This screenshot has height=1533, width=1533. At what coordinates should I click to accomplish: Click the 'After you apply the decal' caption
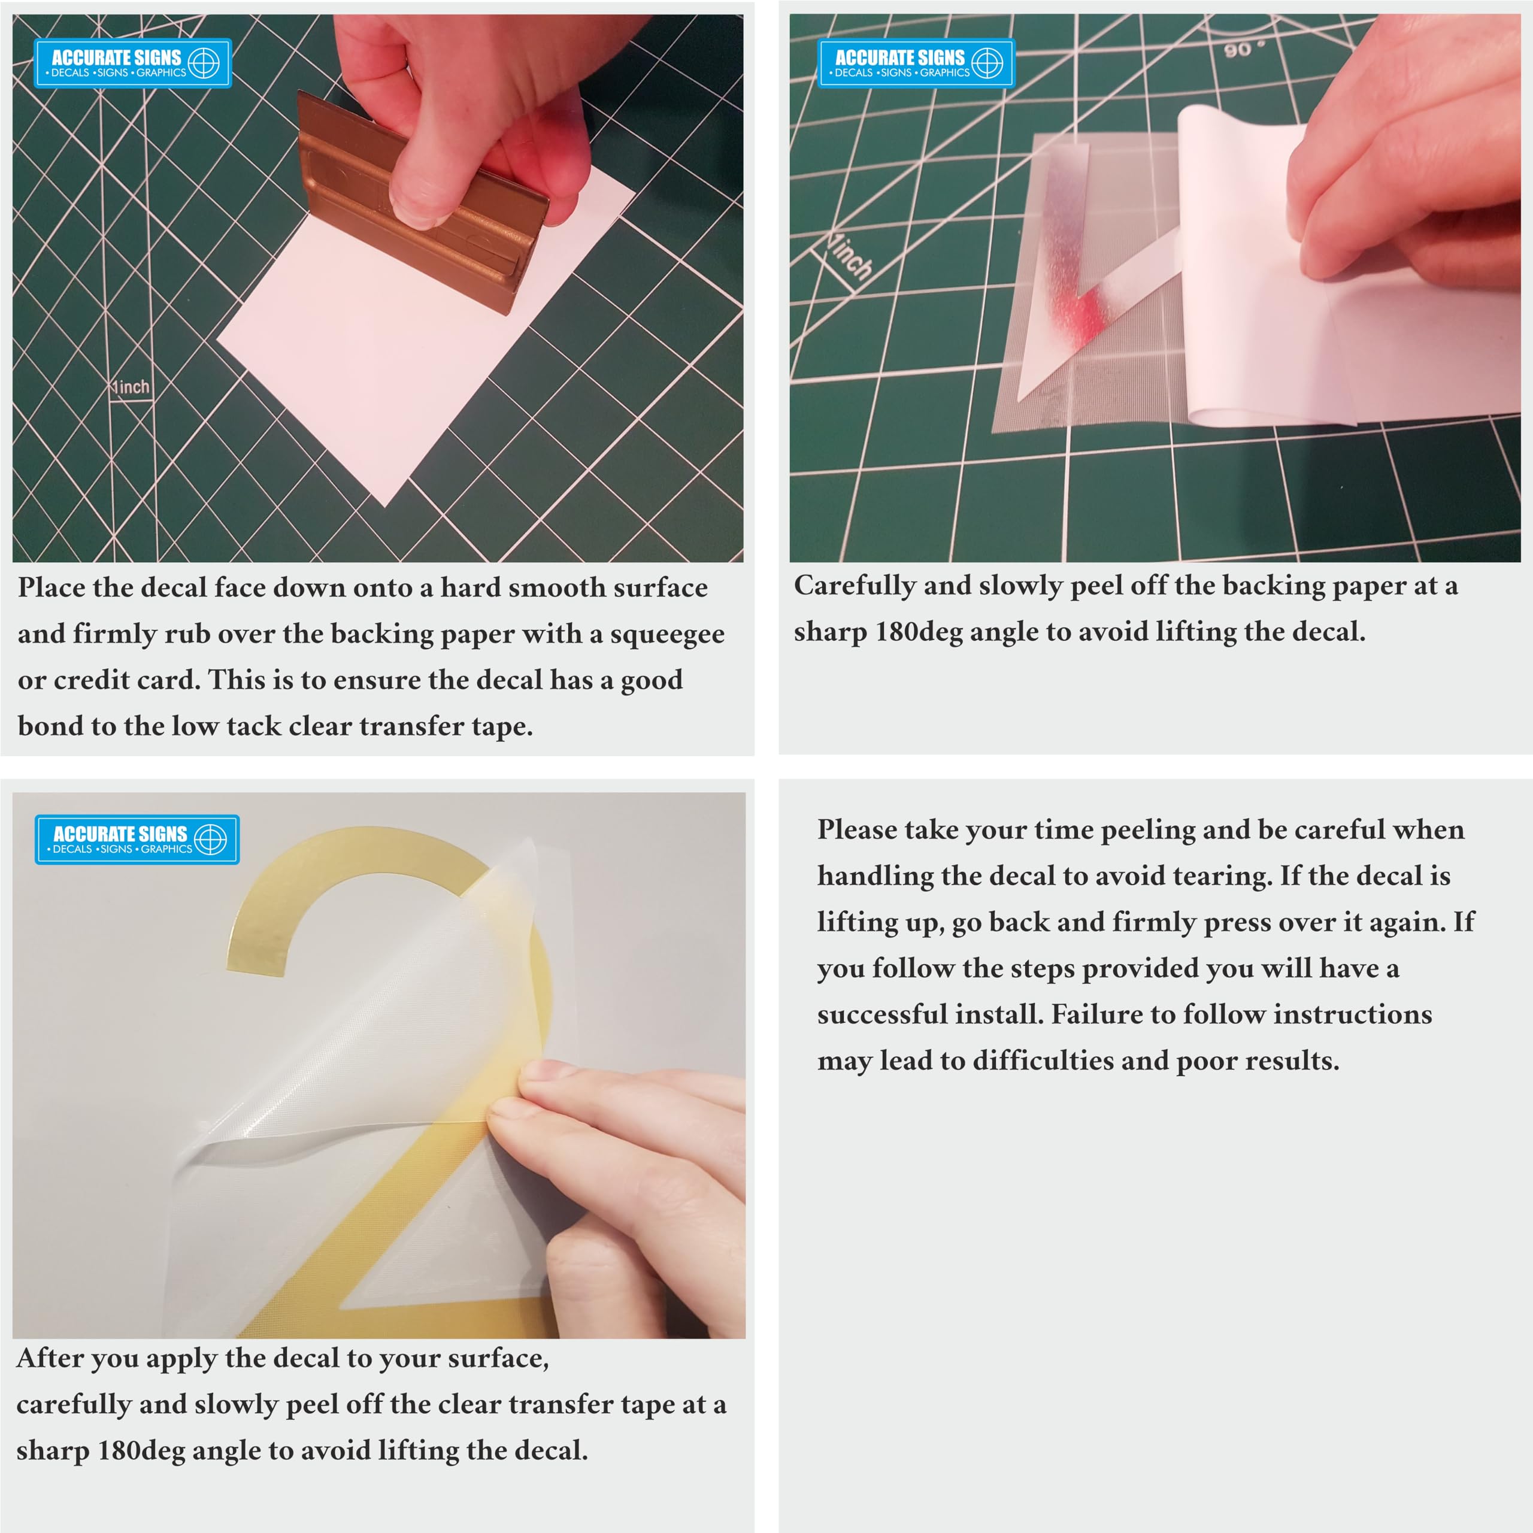click(x=371, y=1404)
